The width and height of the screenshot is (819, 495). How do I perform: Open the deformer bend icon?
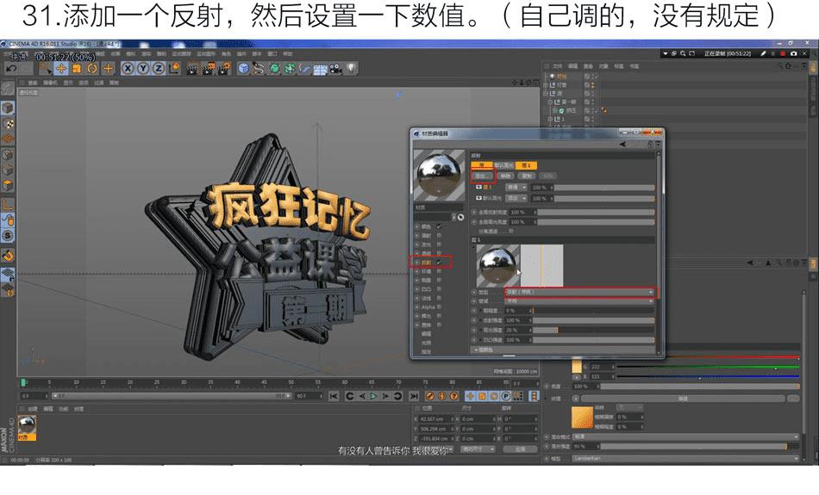coord(305,68)
